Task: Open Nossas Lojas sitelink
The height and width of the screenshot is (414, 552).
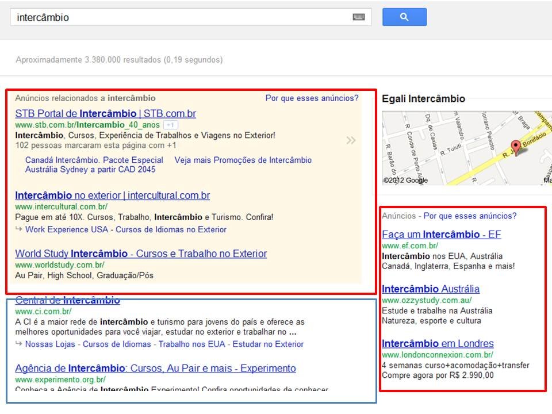Action: click(50, 344)
